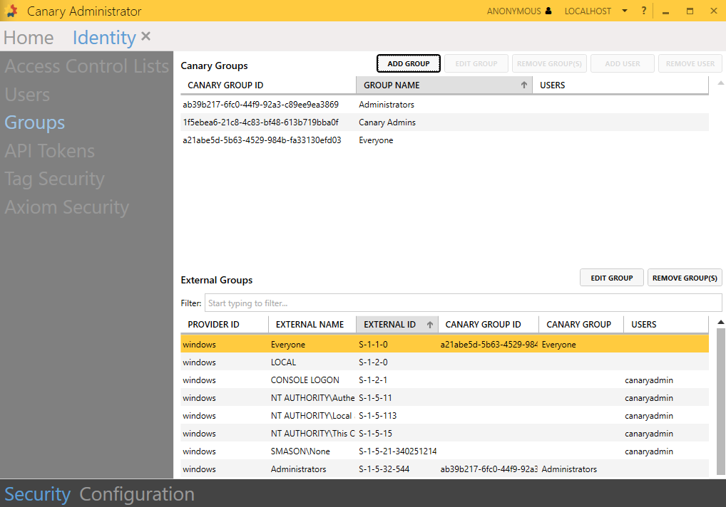The width and height of the screenshot is (726, 507).
Task: Focus the External Groups filter field
Action: (x=462, y=303)
